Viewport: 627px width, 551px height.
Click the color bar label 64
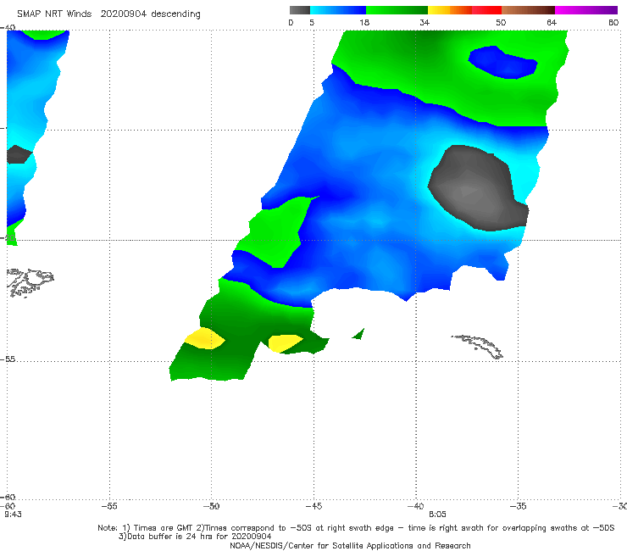[x=552, y=22]
